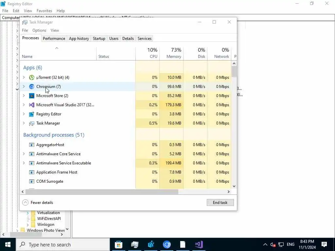Image resolution: width=335 pixels, height=251 pixels.
Task: Click scroll-down arrow of process list
Action: 234,186
